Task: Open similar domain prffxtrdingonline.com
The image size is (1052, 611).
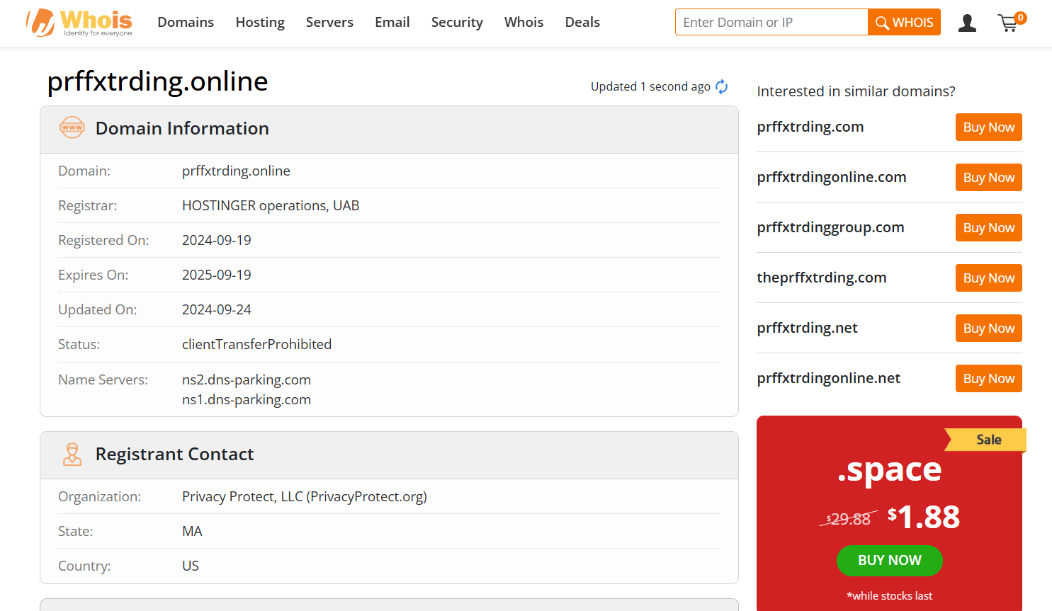Action: coord(832,177)
